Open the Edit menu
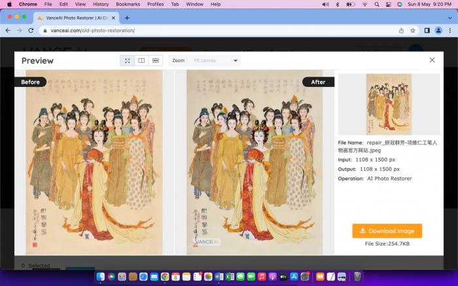The image size is (458, 286). click(63, 4)
